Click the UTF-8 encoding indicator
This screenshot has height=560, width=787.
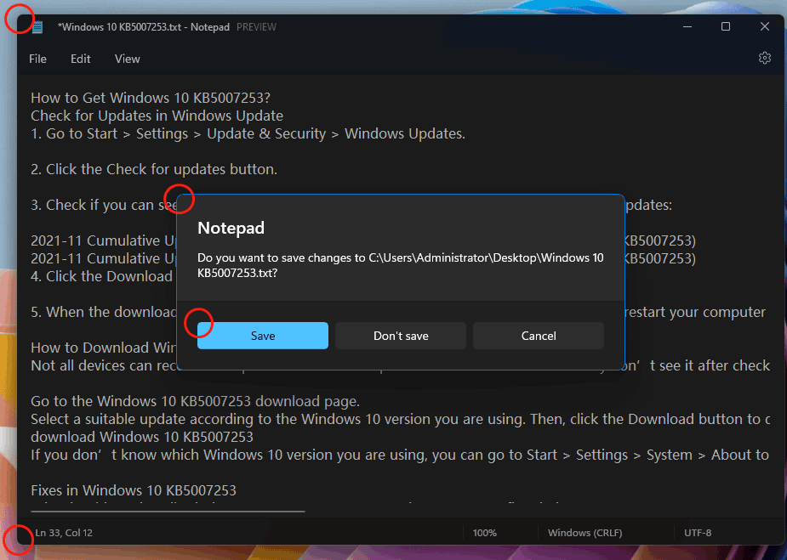coord(698,533)
